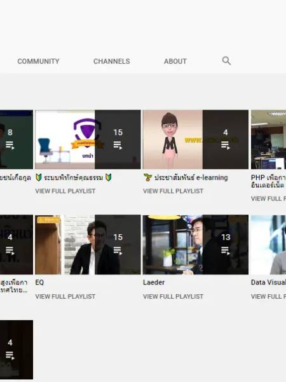Click the ประชาสัมพันธ์ e-learning playlist title
Image resolution: width=286 pixels, height=382 pixels.
point(186,178)
